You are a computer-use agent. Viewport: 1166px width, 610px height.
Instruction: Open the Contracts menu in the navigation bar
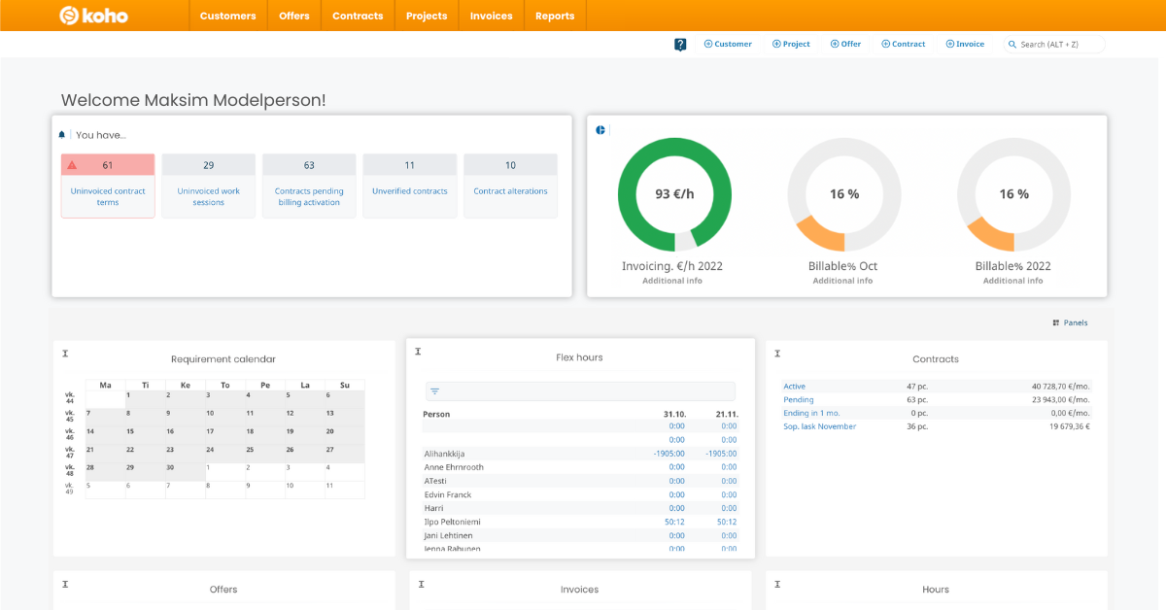pos(358,15)
